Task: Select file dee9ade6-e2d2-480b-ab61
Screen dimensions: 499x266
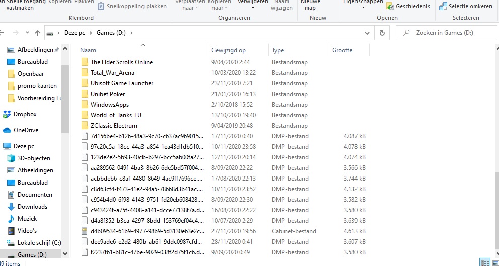Action: click(x=147, y=241)
